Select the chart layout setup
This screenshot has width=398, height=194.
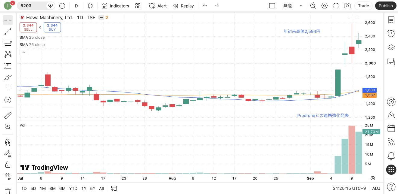pos(272,6)
